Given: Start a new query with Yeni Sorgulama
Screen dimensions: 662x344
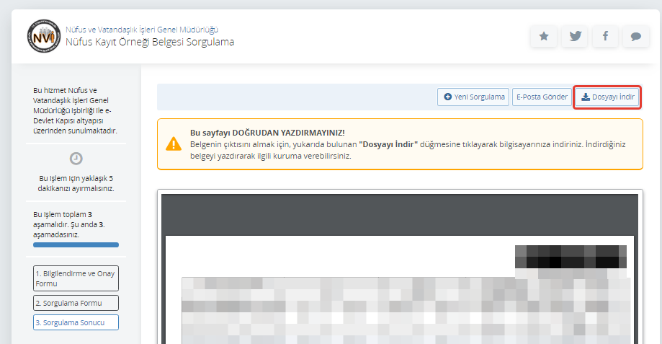Looking at the screenshot, I should (x=473, y=97).
